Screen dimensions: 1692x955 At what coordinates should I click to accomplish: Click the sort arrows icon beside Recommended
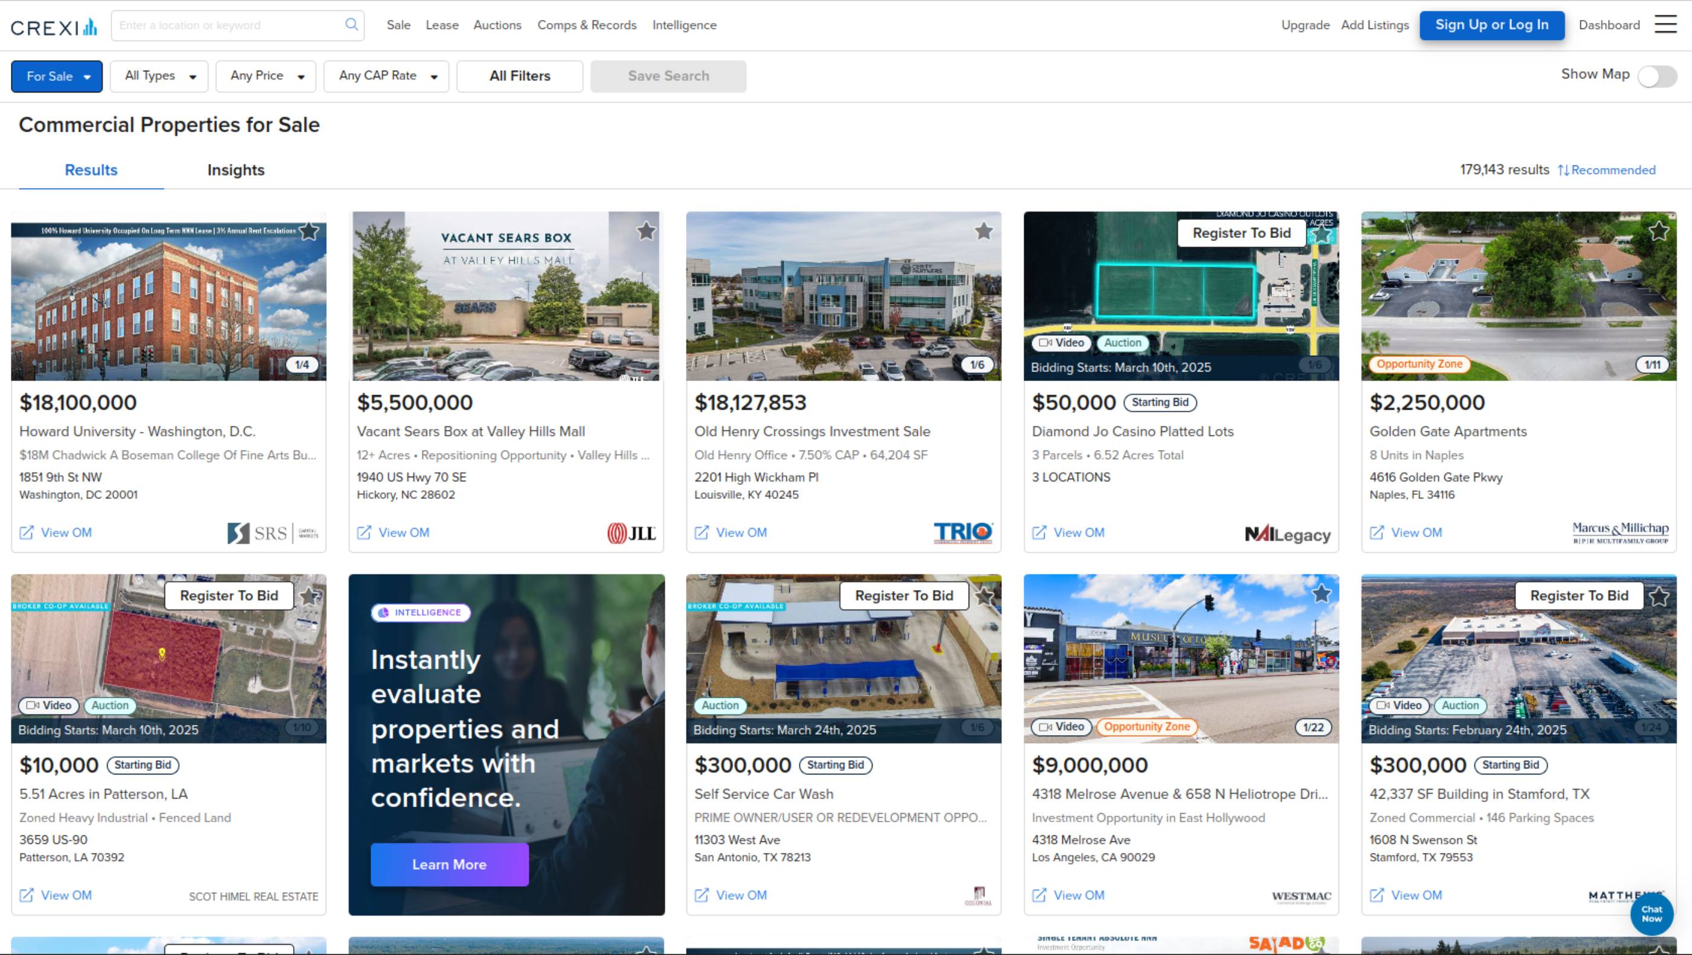pos(1563,170)
